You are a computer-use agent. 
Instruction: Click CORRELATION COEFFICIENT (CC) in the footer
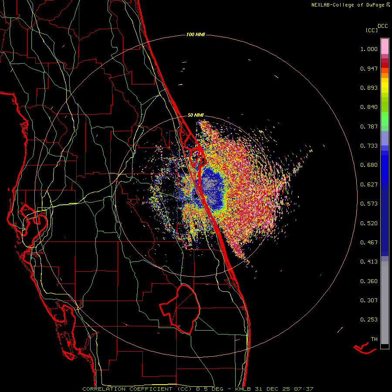(x=137, y=389)
